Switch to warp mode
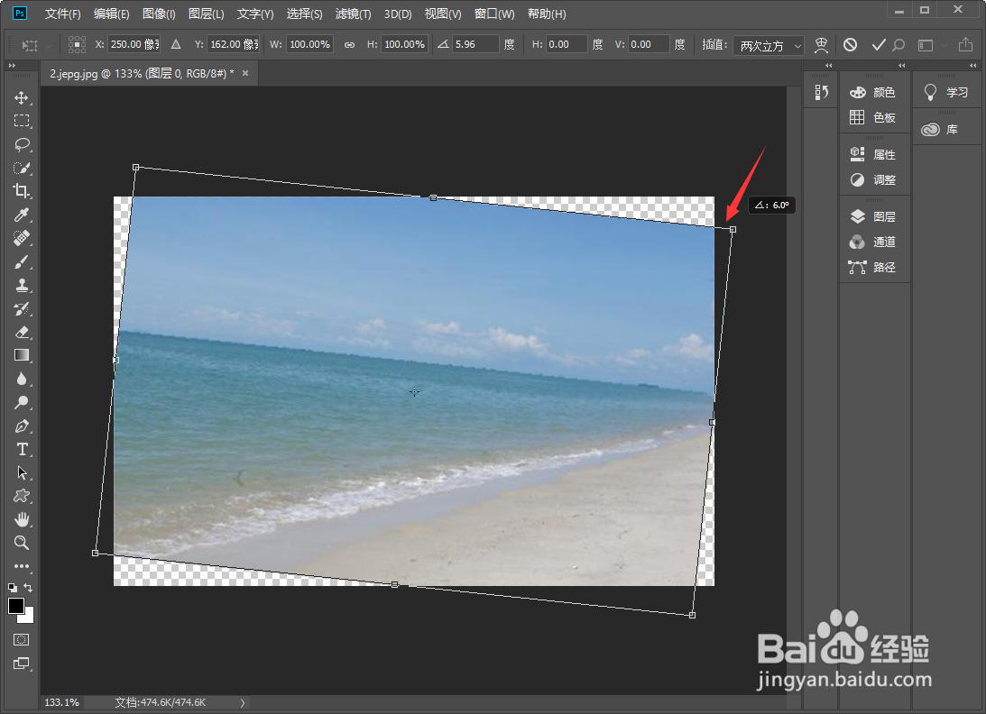Image resolution: width=986 pixels, height=714 pixels. click(821, 45)
